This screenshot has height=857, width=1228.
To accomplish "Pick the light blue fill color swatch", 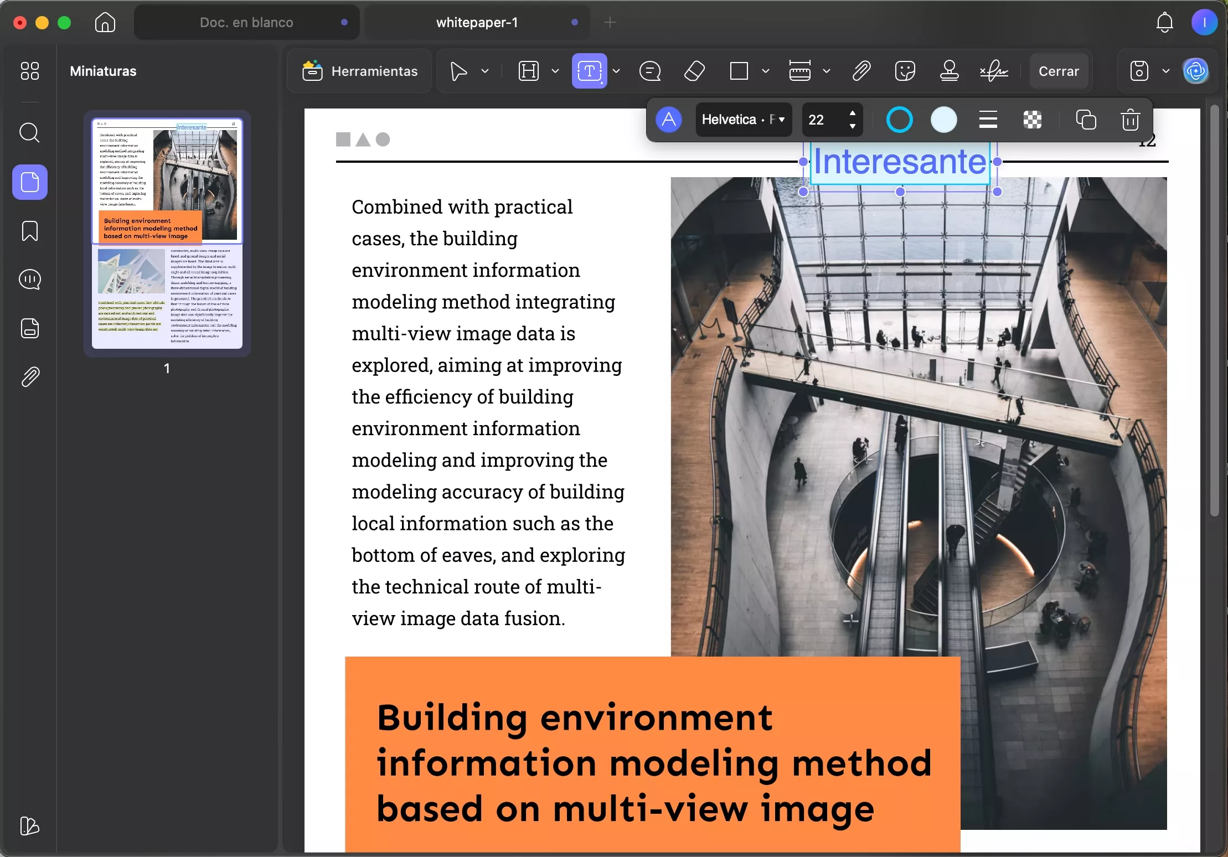I will [x=944, y=120].
